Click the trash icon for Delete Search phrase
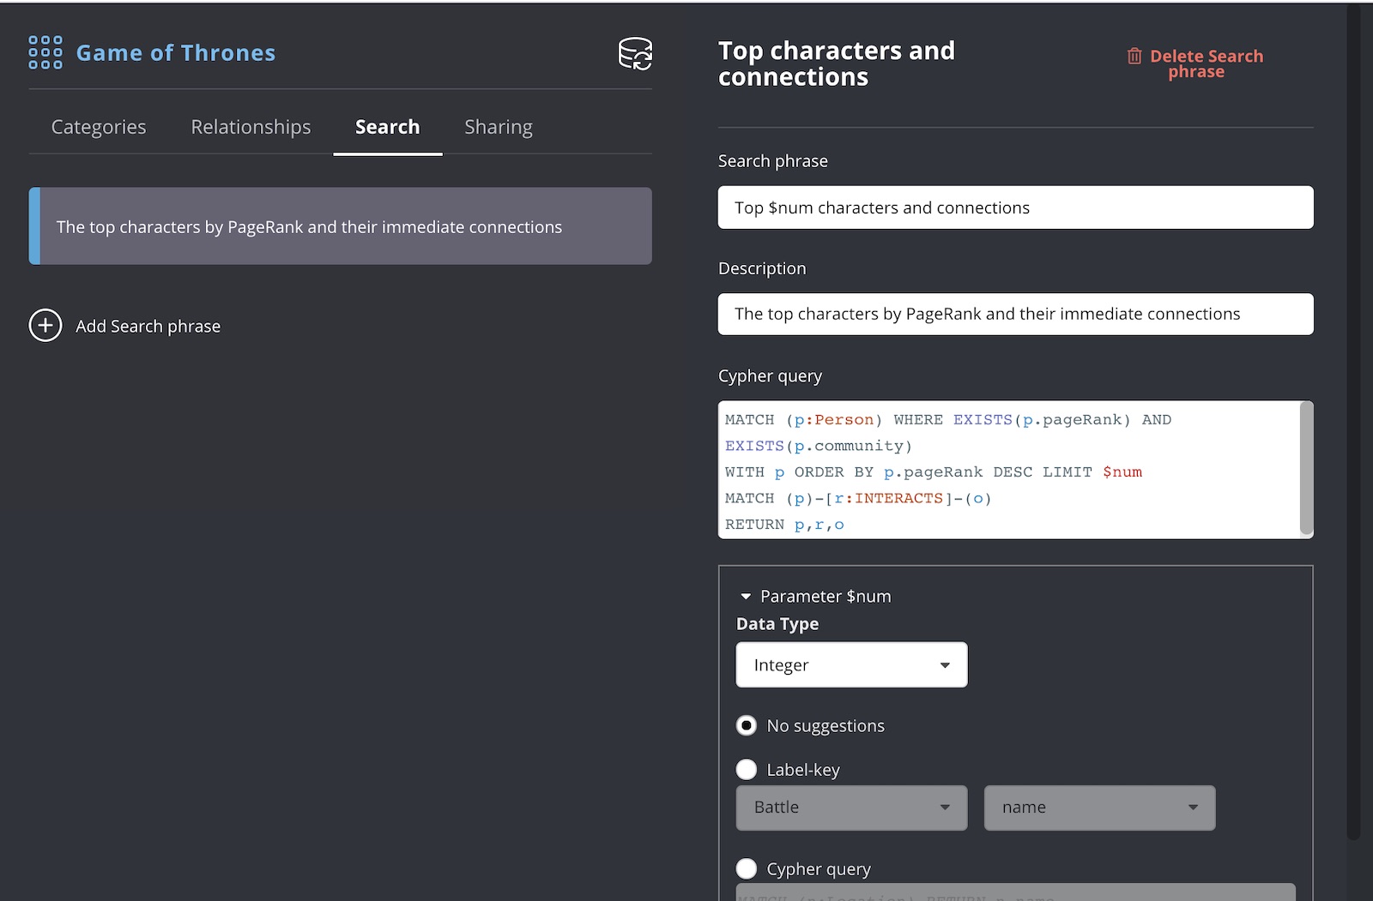This screenshot has height=901, width=1373. (1134, 56)
